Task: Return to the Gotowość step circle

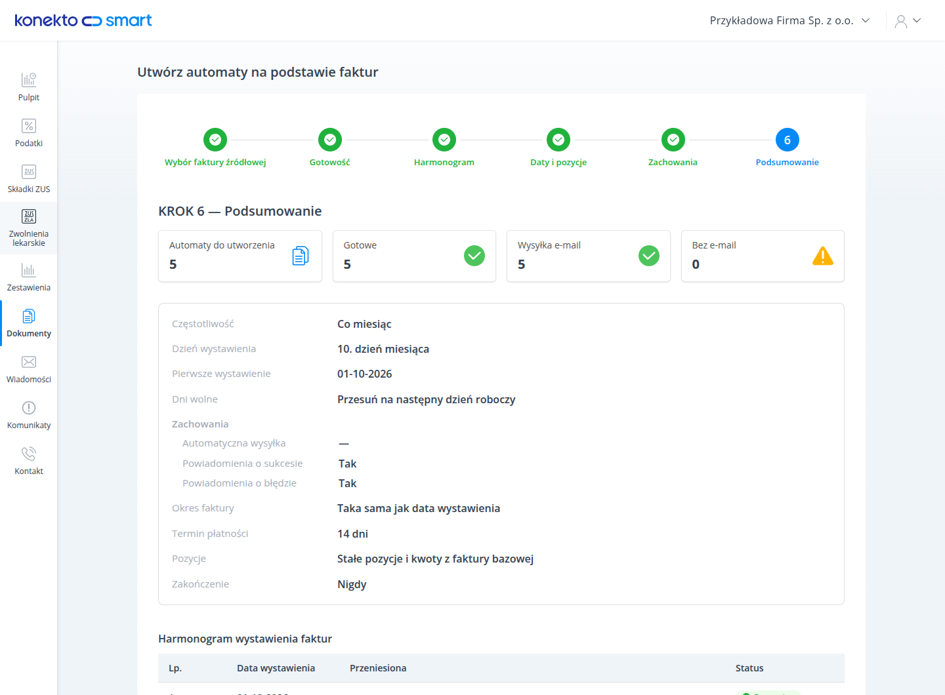Action: 330,140
